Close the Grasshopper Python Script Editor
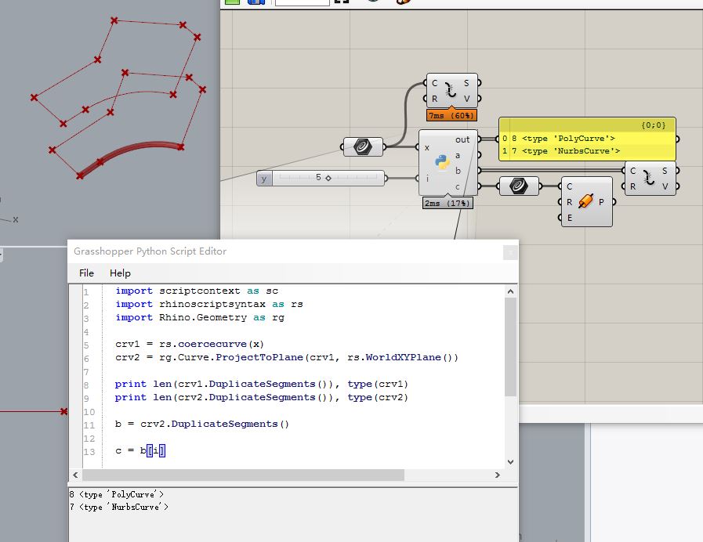 pos(510,251)
